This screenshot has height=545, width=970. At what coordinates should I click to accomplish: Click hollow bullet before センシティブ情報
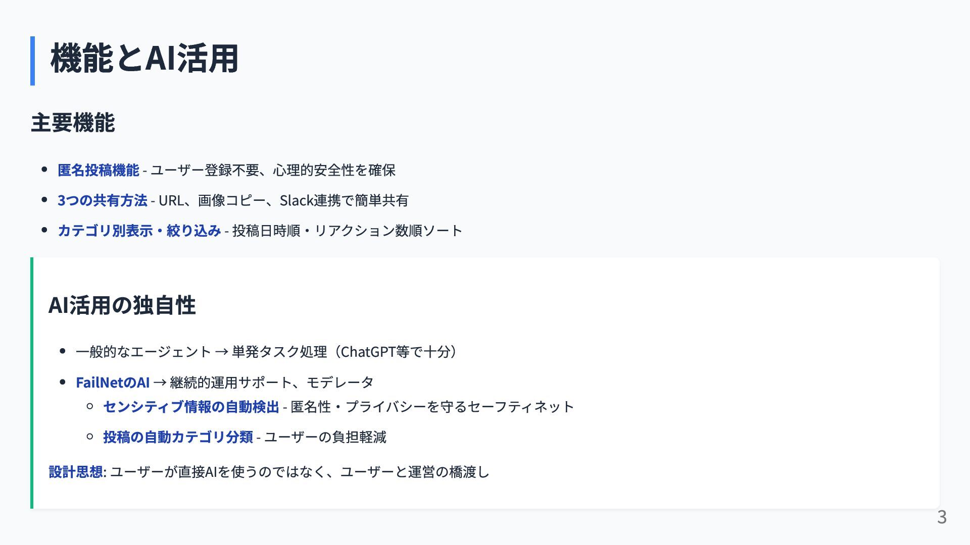click(90, 406)
